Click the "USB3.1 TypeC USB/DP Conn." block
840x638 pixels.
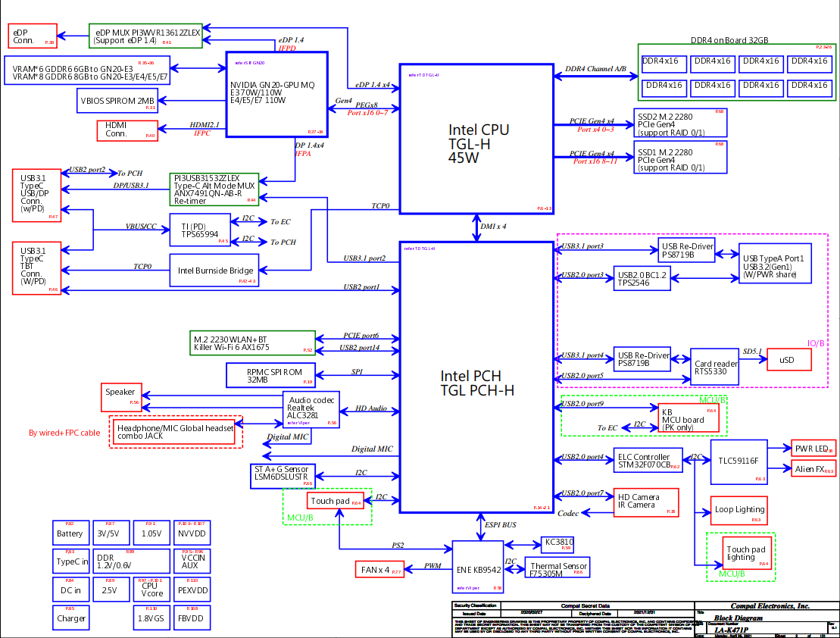point(37,195)
